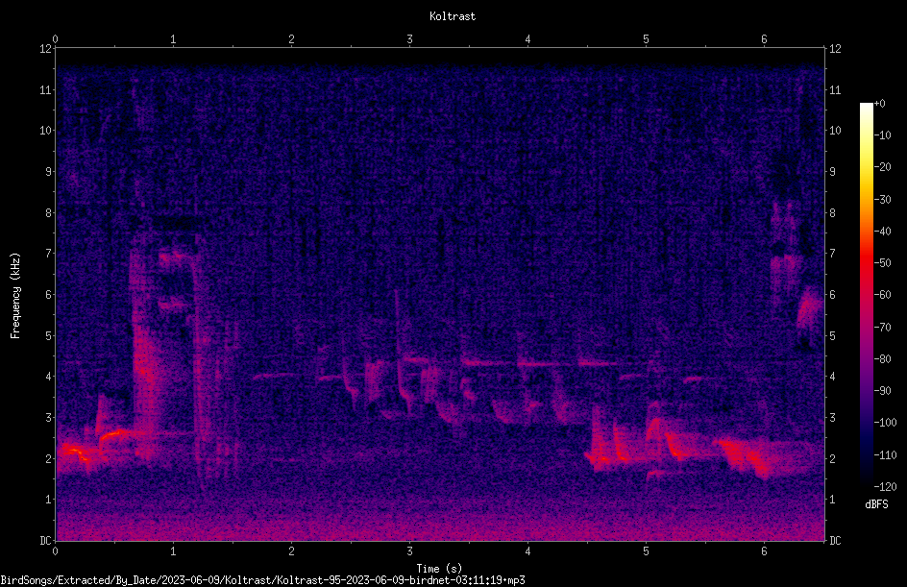Click the "11" tick on the left frequency axis
This screenshot has height=587, width=907.
[x=45, y=89]
